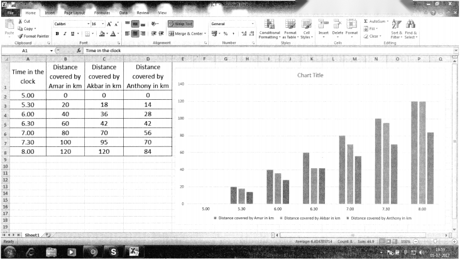This screenshot has height=260, width=460.
Task: Click Merge & Center button
Action: (187, 34)
